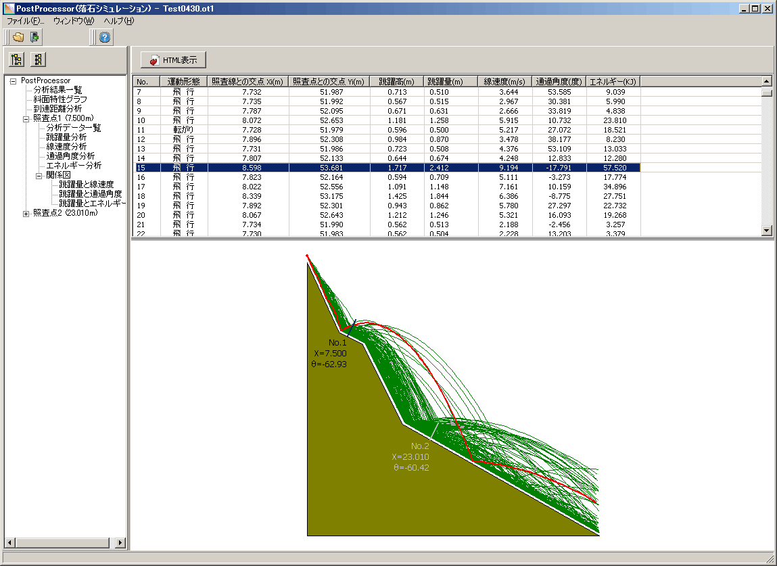Viewport: 777px width, 566px height.
Task: Select 通過角度分析 tree item
Action: (70, 156)
